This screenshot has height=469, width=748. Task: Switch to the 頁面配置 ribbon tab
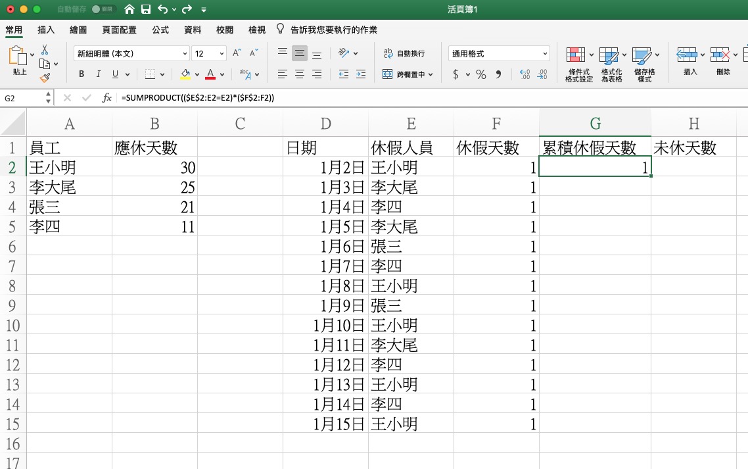click(x=119, y=30)
